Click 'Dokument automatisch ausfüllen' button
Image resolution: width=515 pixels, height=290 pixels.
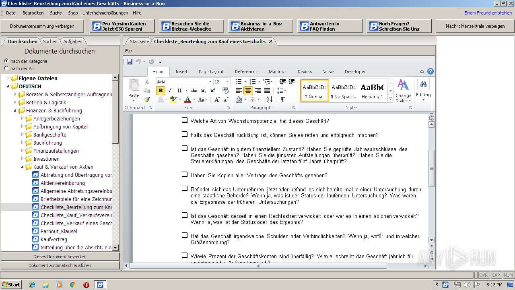click(x=60, y=265)
